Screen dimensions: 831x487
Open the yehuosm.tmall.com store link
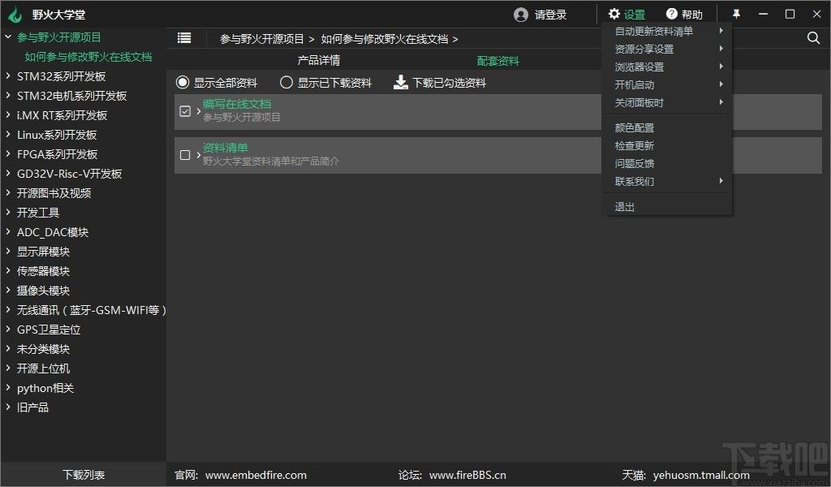tap(701, 475)
